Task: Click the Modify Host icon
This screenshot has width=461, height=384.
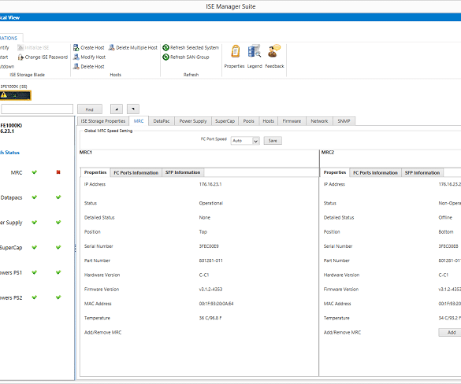Action: coord(76,57)
